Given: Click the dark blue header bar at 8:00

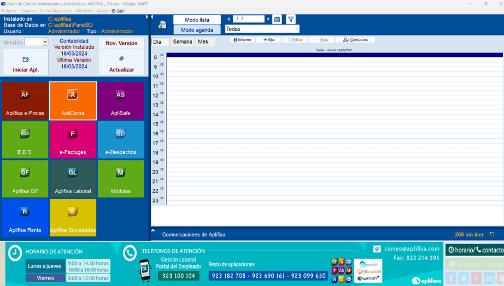Looking at the screenshot, I should point(335,55).
